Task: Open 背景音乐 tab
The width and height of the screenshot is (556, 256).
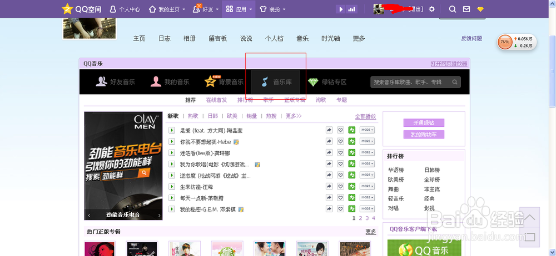Action: click(224, 82)
